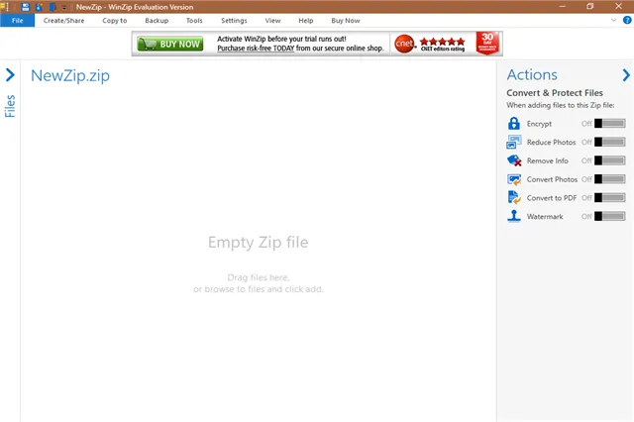634x422 pixels.
Task: Click the Reduce Photos icon
Action: click(514, 142)
